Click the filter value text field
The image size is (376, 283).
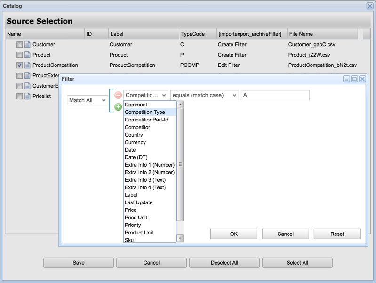pyautogui.click(x=275, y=95)
